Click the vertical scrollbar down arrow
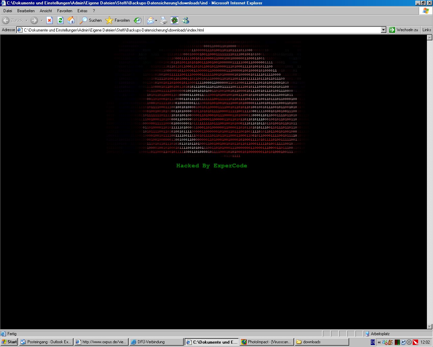 (x=430, y=327)
